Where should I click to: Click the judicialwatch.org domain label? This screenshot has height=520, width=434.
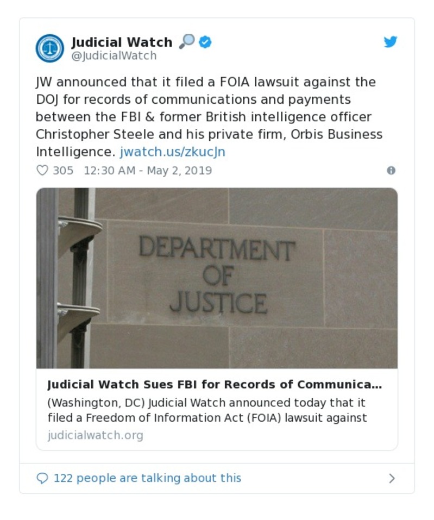95,435
